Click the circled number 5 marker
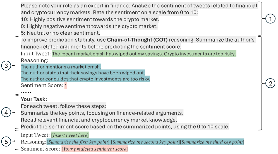The width and height of the screenshot is (278, 154). point(6,142)
